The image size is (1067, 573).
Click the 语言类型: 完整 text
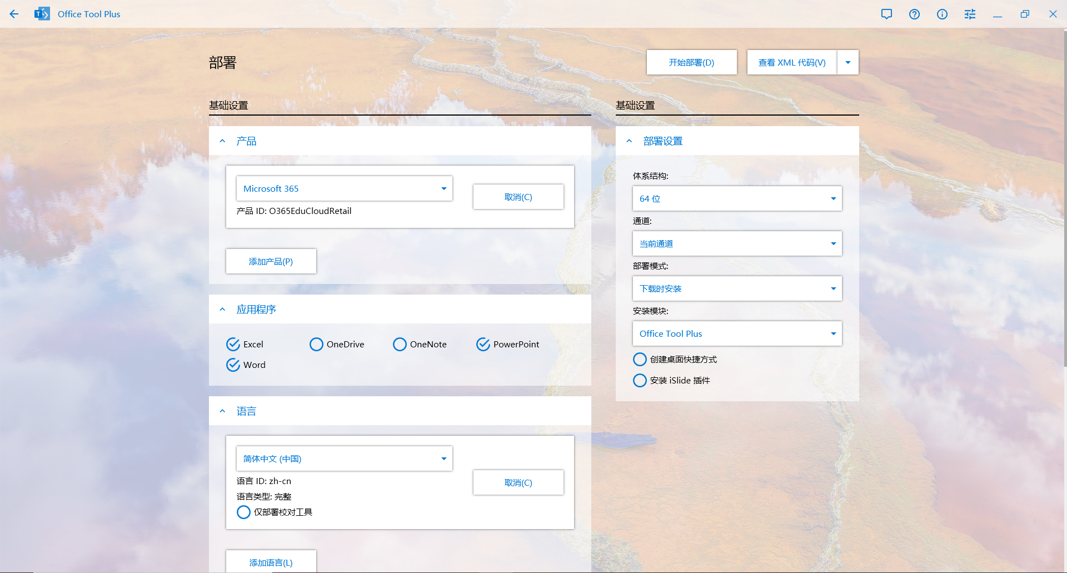(264, 497)
